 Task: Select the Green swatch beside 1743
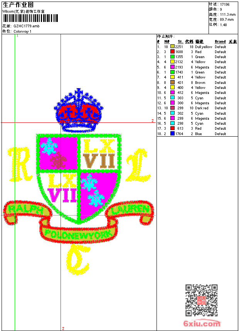[x=172, y=72]
